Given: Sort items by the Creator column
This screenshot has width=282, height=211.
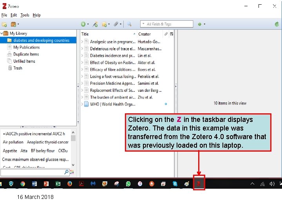Looking at the screenshot, I should (150, 34).
